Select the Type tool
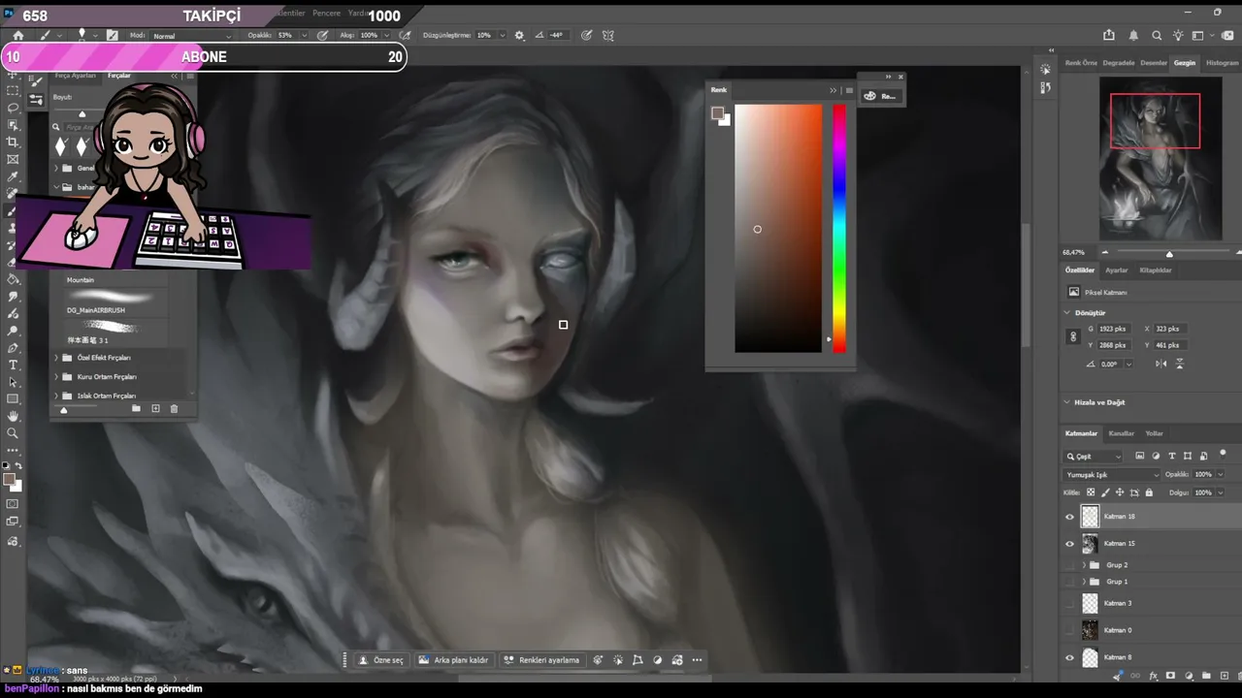Screen dimensions: 1242x698 click(13, 365)
